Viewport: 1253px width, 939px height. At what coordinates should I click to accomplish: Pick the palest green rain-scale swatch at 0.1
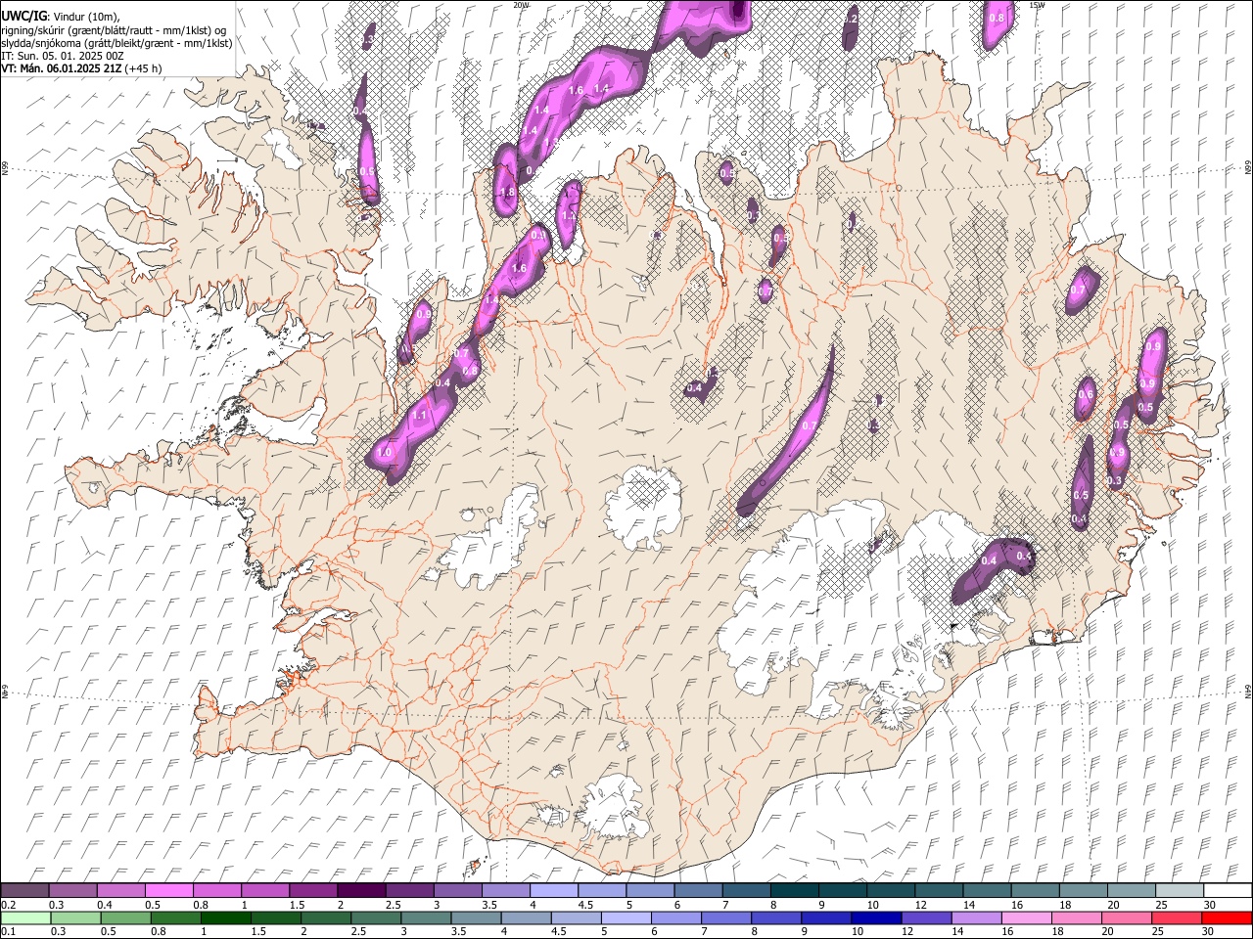click(25, 917)
